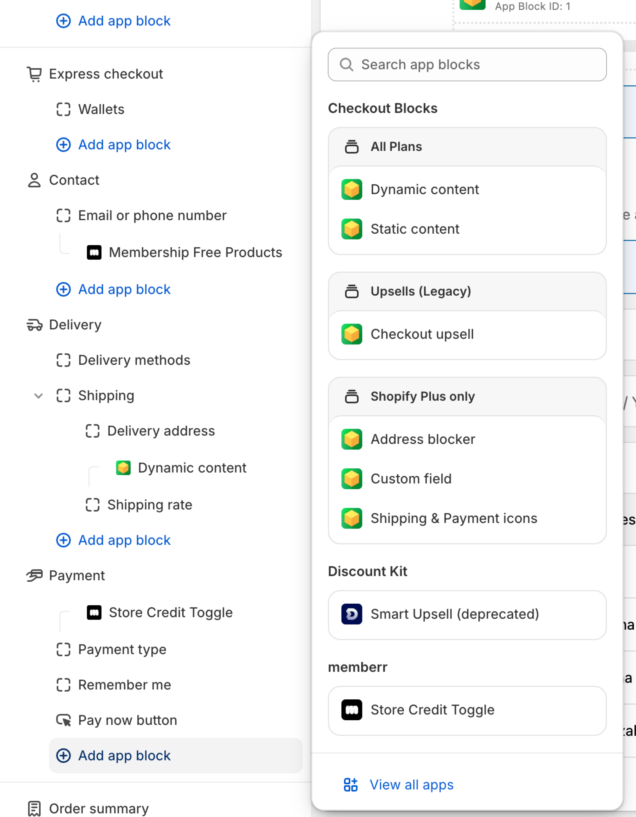Click the Address blocker cube icon
Viewport: 636px width, 817px height.
[x=352, y=439]
